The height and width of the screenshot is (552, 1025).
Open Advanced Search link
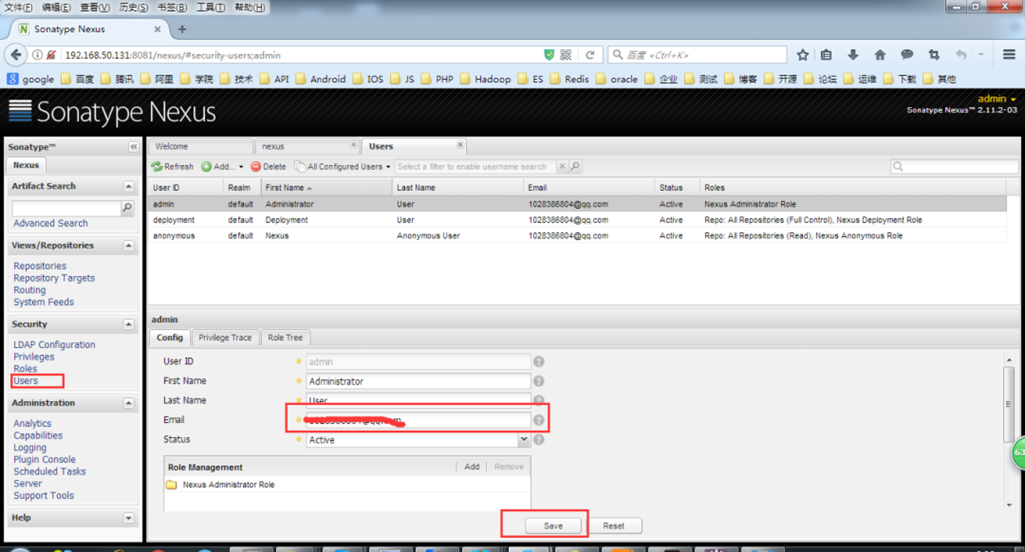[x=50, y=223]
